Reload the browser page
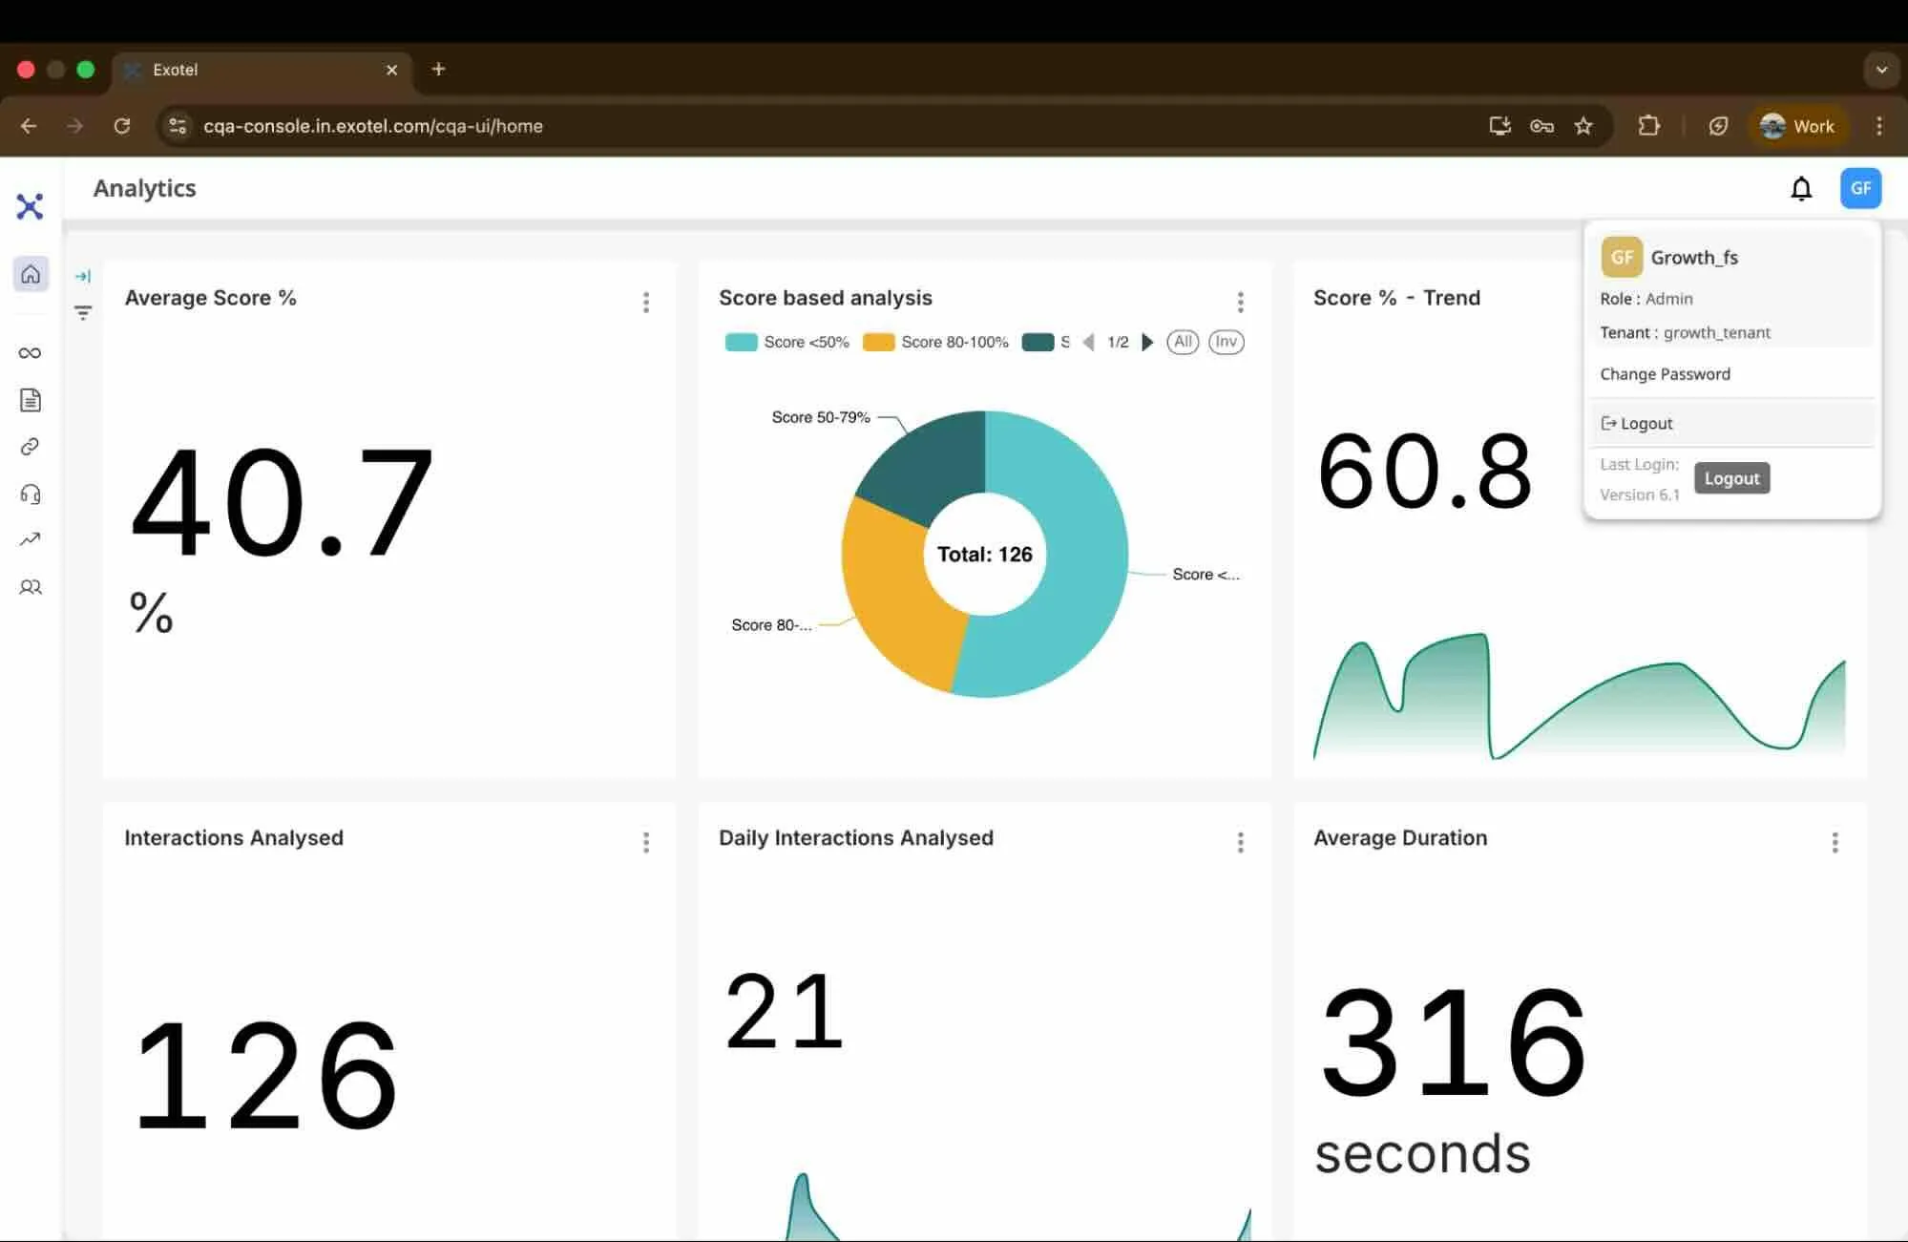This screenshot has width=1908, height=1242. tap(121, 126)
